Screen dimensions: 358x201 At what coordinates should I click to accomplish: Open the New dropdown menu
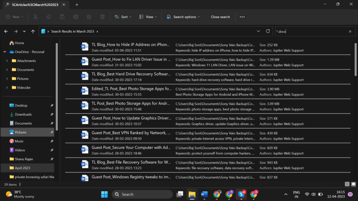tap(15, 17)
